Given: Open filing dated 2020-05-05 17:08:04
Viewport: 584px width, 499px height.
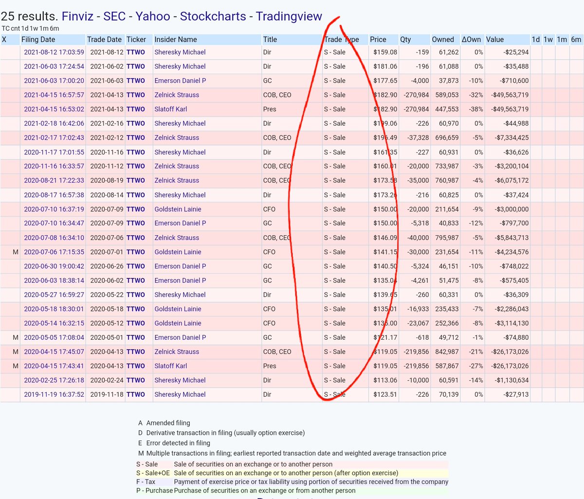Looking at the screenshot, I should pos(54,337).
